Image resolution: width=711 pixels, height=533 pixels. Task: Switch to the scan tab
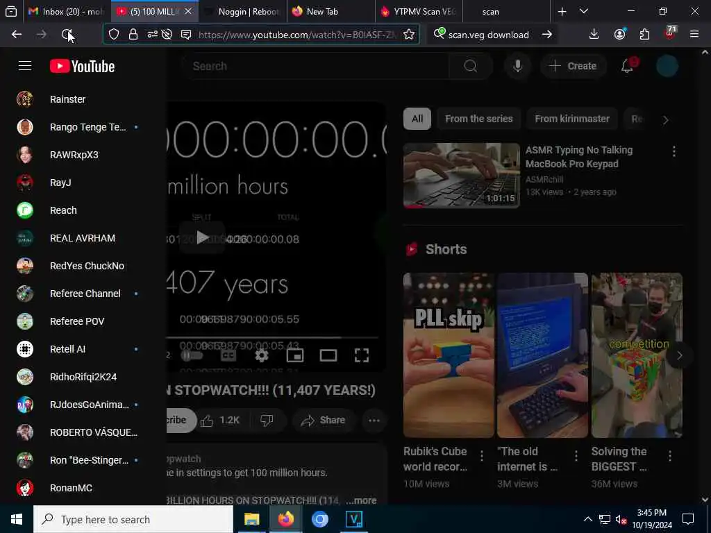pos(506,11)
